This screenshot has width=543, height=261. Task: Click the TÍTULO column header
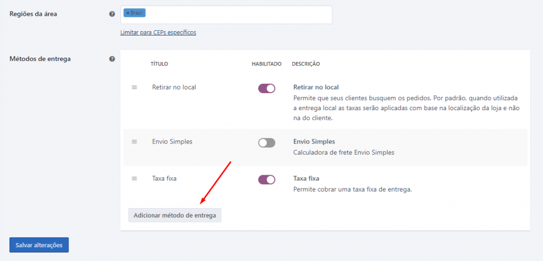point(159,64)
